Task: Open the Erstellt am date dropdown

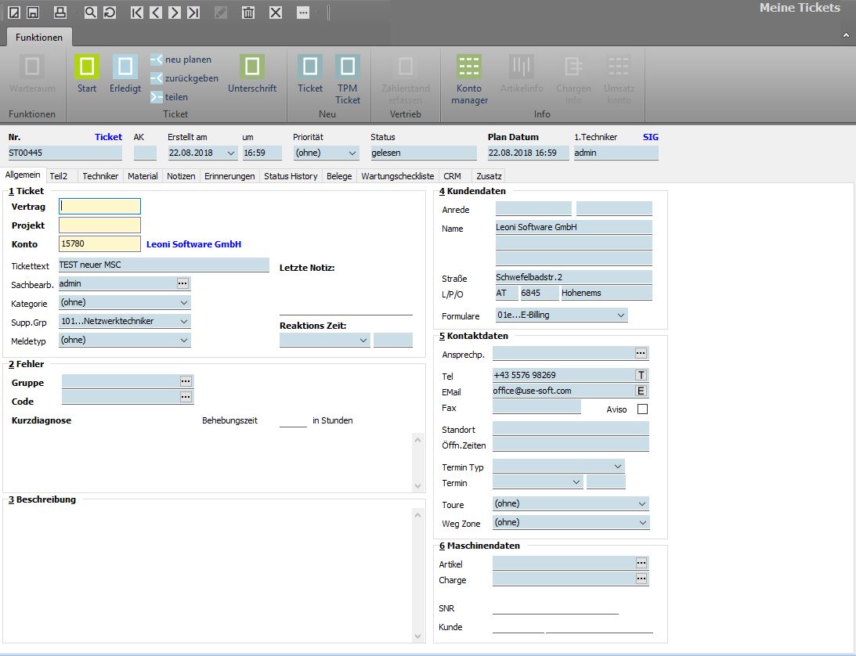Action: tap(231, 153)
